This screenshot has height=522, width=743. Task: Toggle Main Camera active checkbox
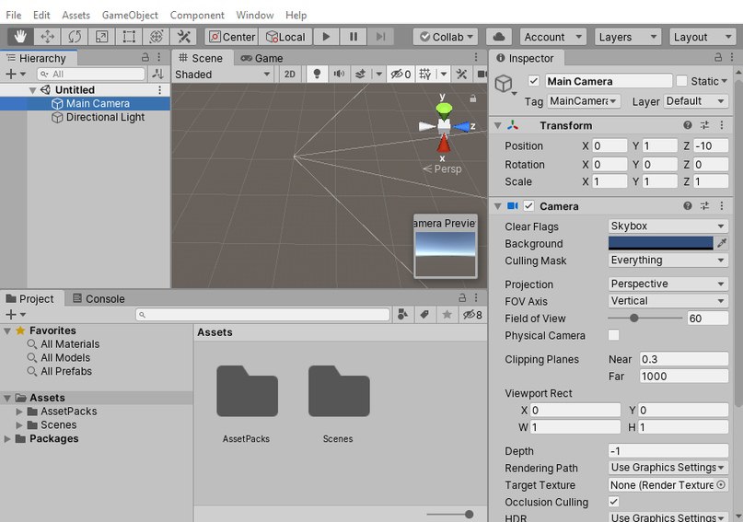pyautogui.click(x=534, y=81)
